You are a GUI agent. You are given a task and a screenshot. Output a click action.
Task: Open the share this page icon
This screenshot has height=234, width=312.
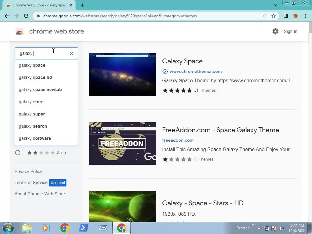pyautogui.click(x=264, y=16)
